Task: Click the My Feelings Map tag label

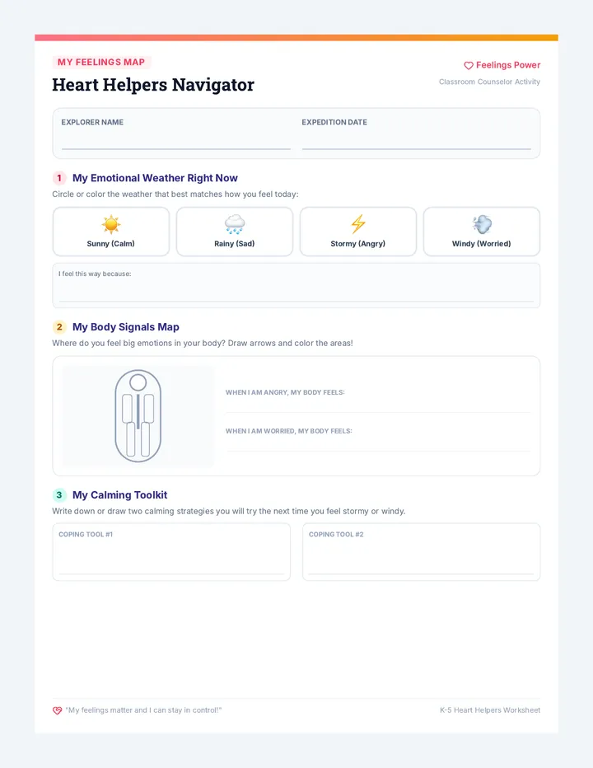Action: point(101,62)
